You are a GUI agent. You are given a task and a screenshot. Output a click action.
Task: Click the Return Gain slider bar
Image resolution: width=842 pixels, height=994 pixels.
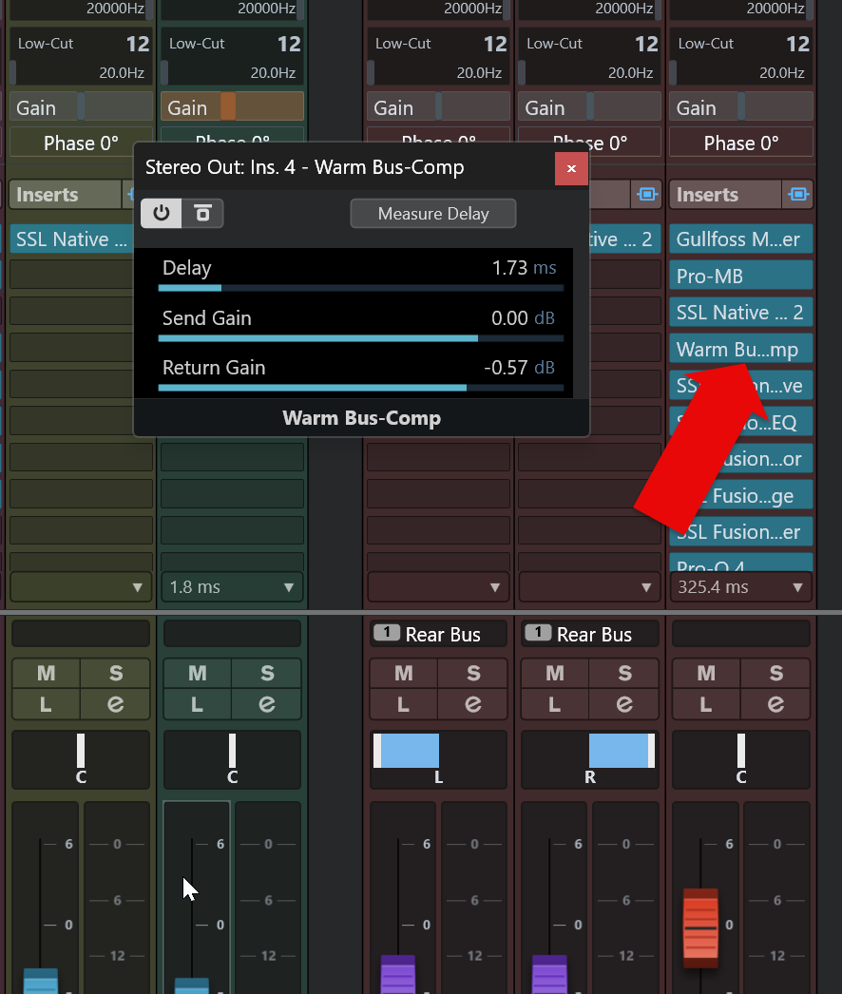coord(361,388)
